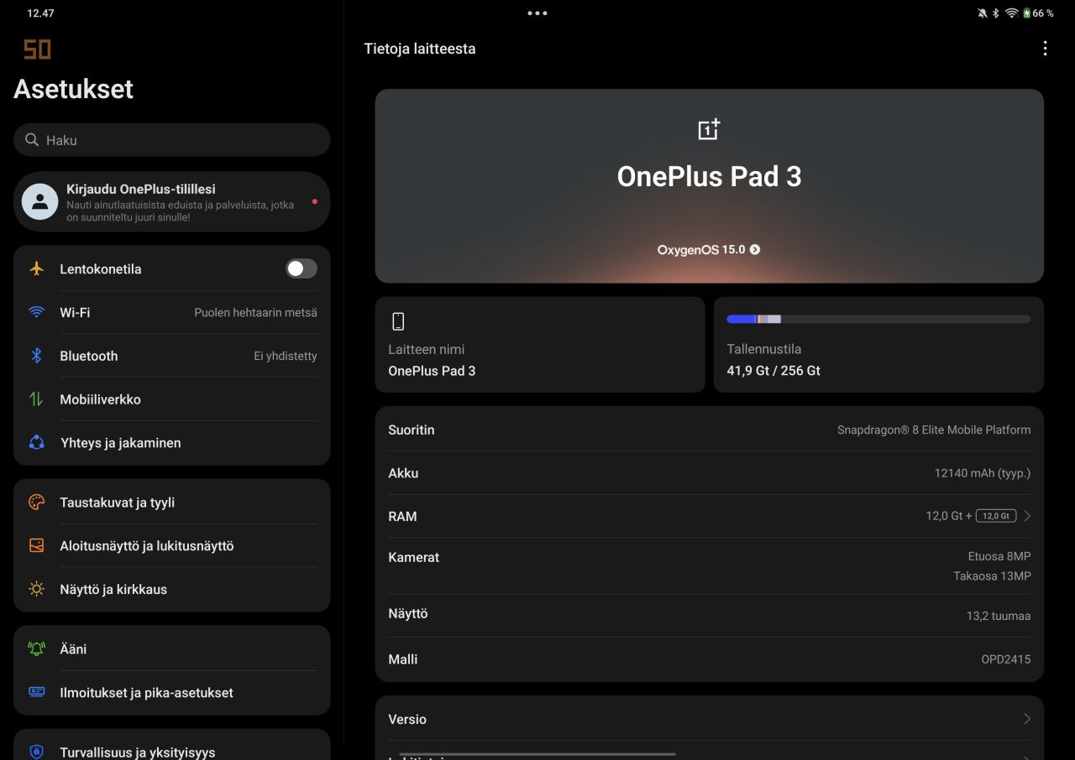The width and height of the screenshot is (1075, 760).
Task: Open Wi-Fi settings
Action: click(x=171, y=312)
